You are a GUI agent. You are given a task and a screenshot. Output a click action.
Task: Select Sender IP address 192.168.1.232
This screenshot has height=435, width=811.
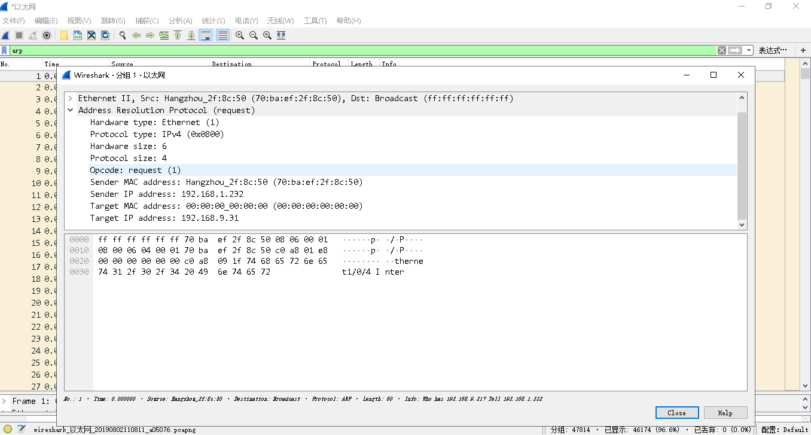click(x=166, y=194)
